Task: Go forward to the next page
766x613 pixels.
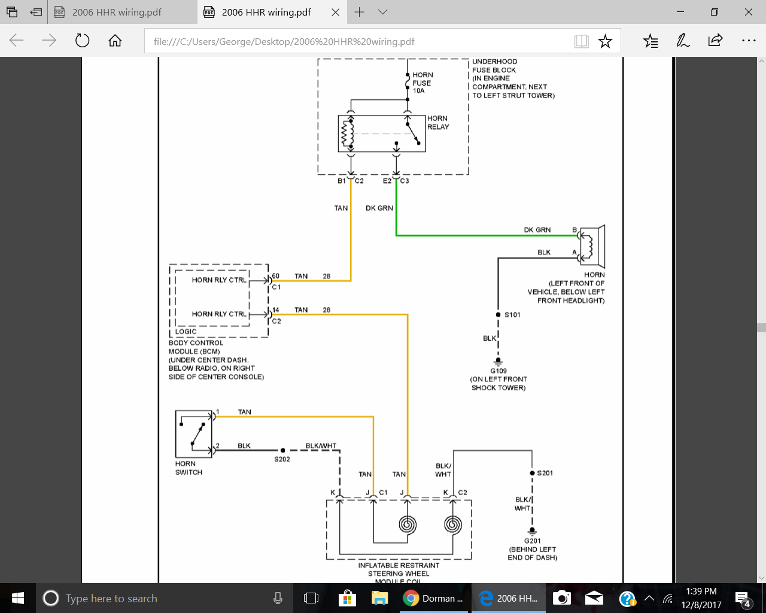Action: click(x=49, y=41)
